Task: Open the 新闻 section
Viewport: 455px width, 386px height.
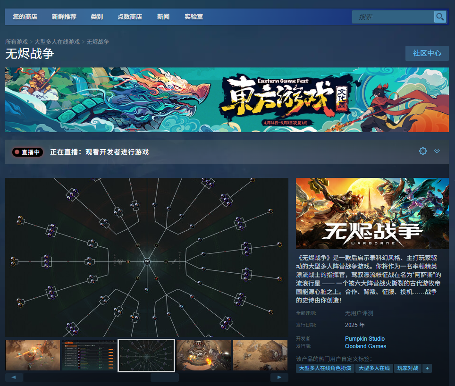Action: 163,16
